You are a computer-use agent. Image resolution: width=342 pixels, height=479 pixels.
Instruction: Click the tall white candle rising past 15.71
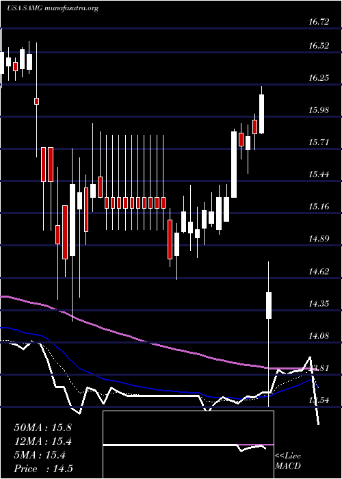click(234, 164)
